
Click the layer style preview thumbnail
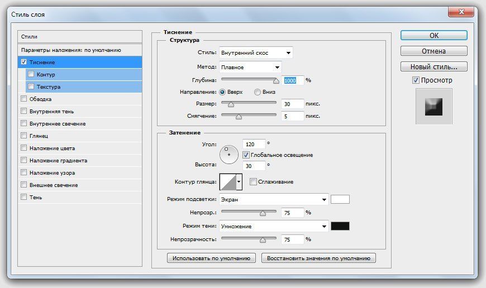coord(433,107)
